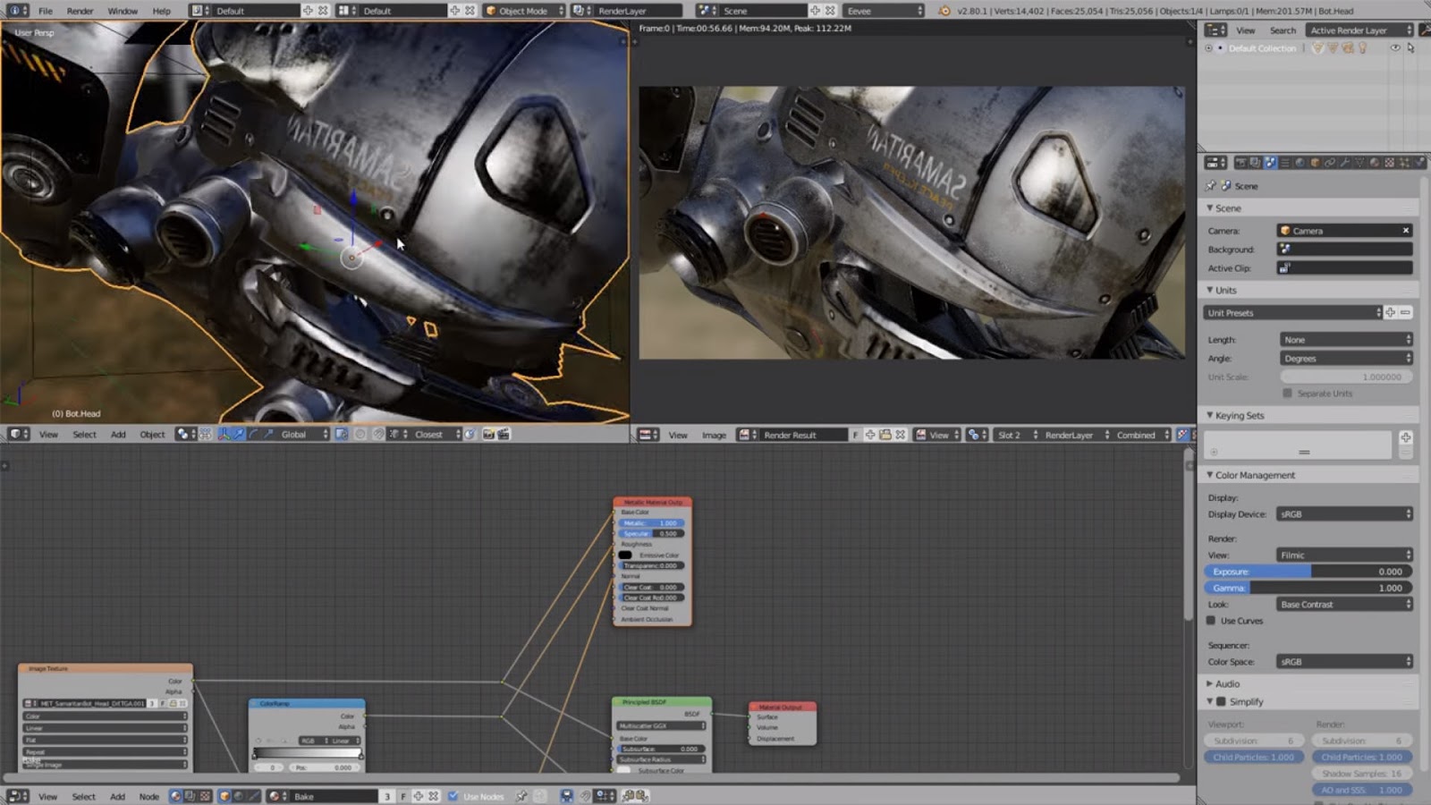Image resolution: width=1431 pixels, height=805 pixels.
Task: Select the Scene properties tab icon
Action: click(x=1270, y=163)
